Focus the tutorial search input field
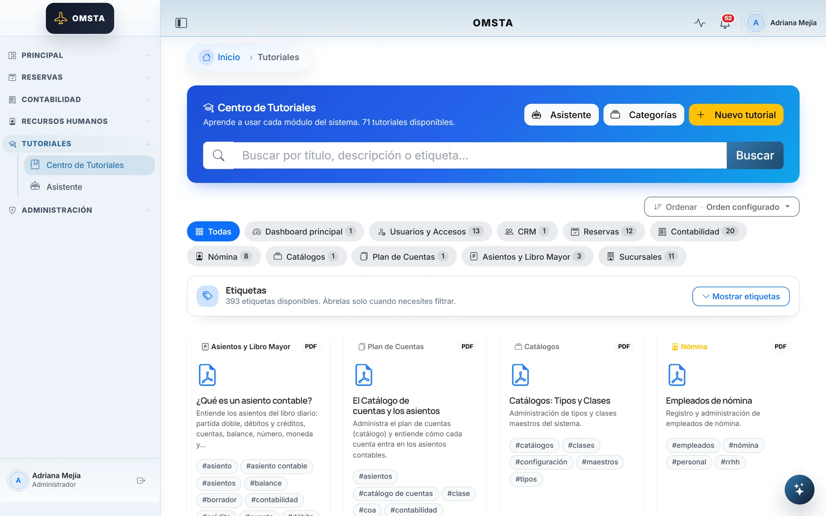 480,155
